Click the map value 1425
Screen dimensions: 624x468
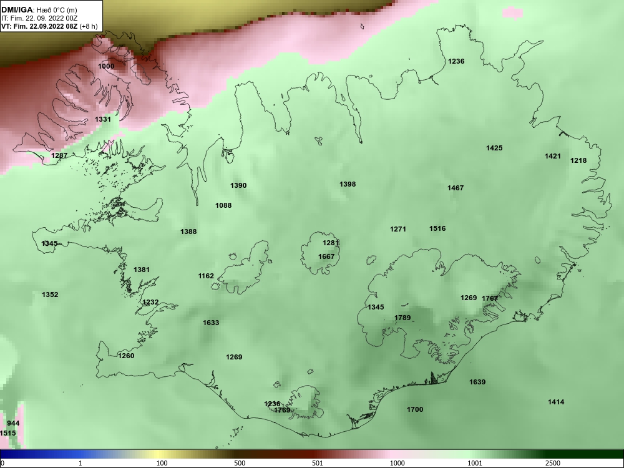(x=494, y=148)
